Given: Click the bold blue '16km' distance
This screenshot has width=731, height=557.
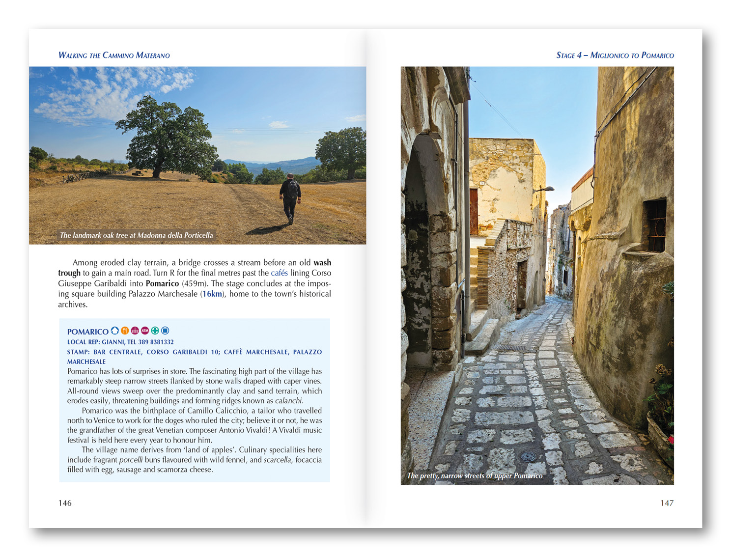Looking at the screenshot, I should [212, 294].
